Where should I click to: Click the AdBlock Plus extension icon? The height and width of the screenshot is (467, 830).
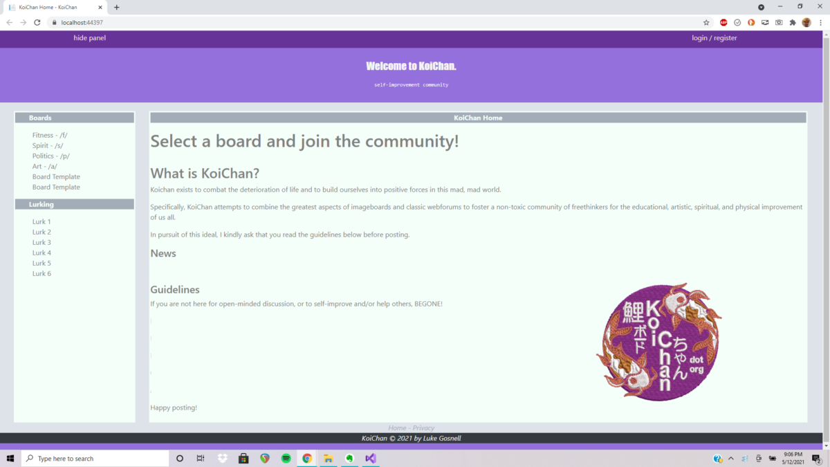[723, 22]
